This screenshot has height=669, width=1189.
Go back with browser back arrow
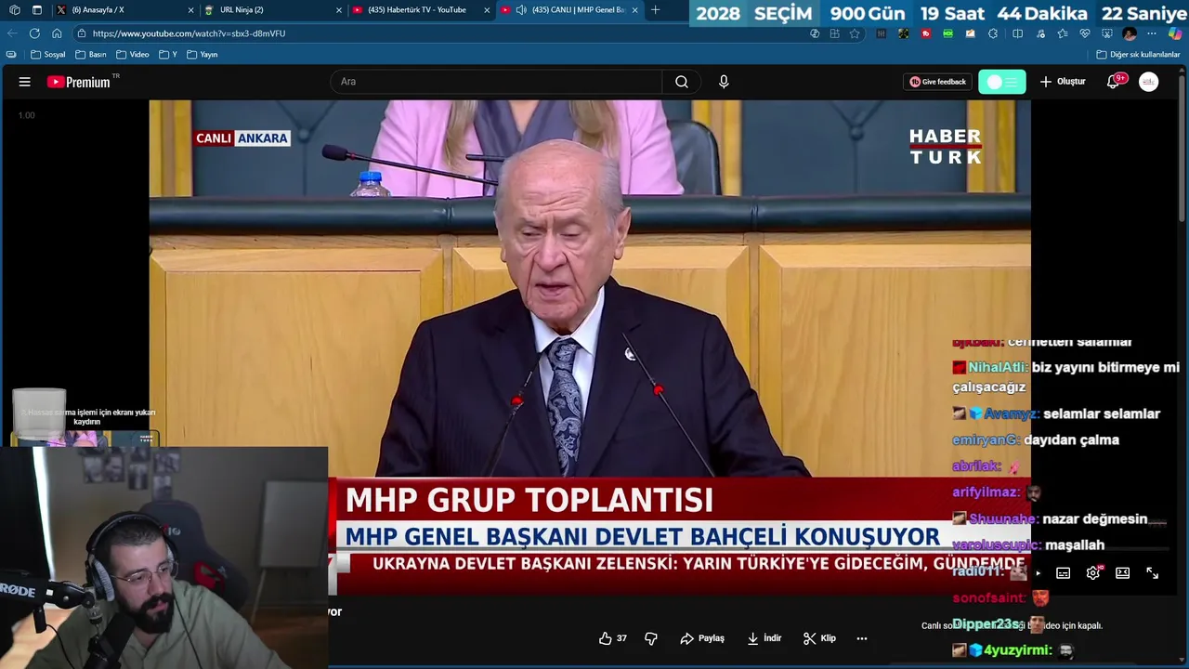[x=12, y=33]
